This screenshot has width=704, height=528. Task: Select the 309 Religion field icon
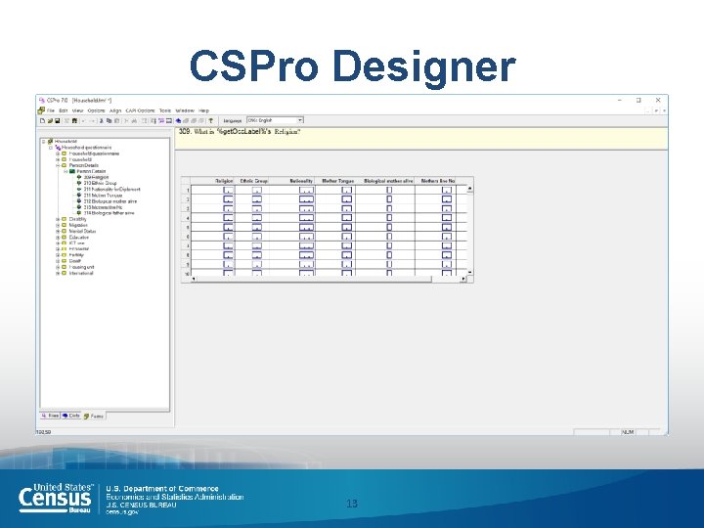[x=79, y=177]
